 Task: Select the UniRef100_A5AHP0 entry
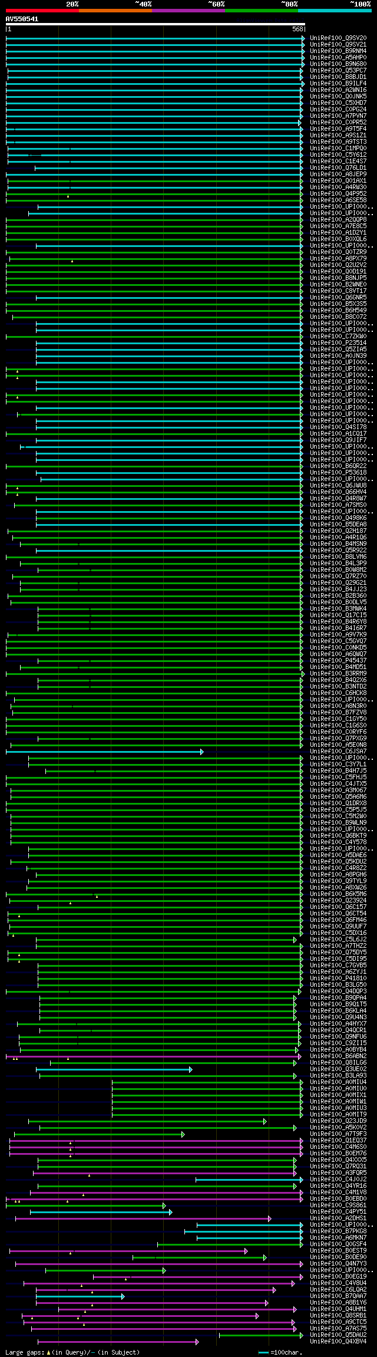pos(338,57)
